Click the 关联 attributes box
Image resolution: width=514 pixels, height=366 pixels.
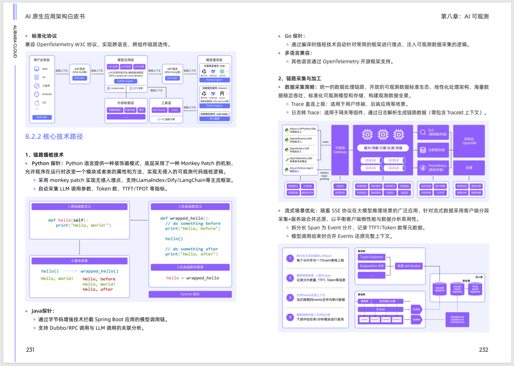(x=409, y=266)
